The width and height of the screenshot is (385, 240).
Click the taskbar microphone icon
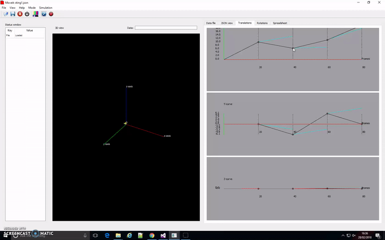coord(85,235)
